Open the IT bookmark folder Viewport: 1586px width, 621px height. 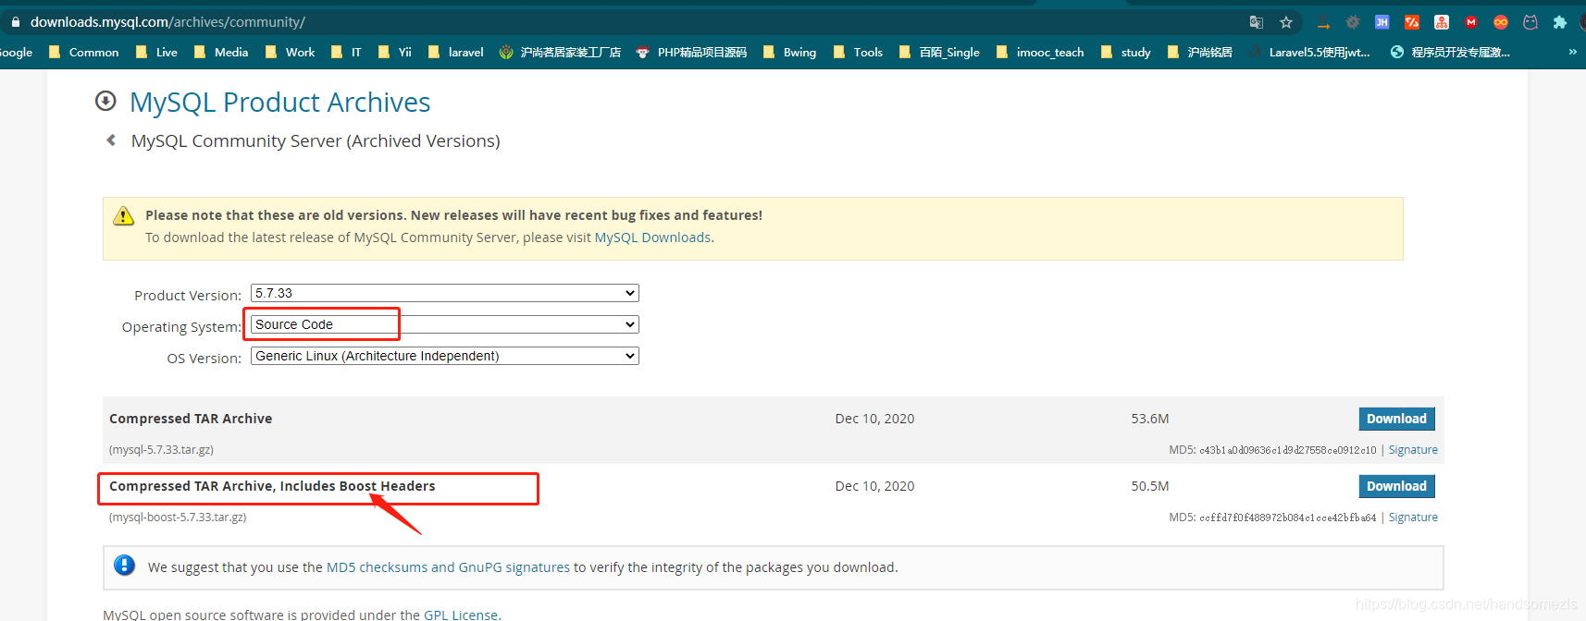pos(346,53)
